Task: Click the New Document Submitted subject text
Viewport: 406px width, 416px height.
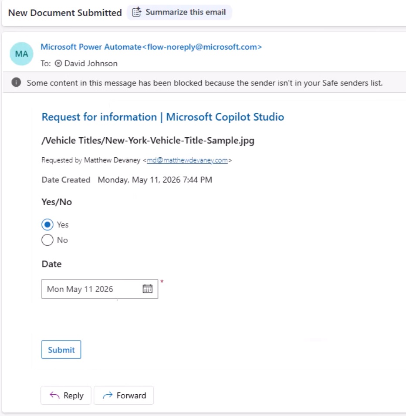Action: [x=65, y=13]
